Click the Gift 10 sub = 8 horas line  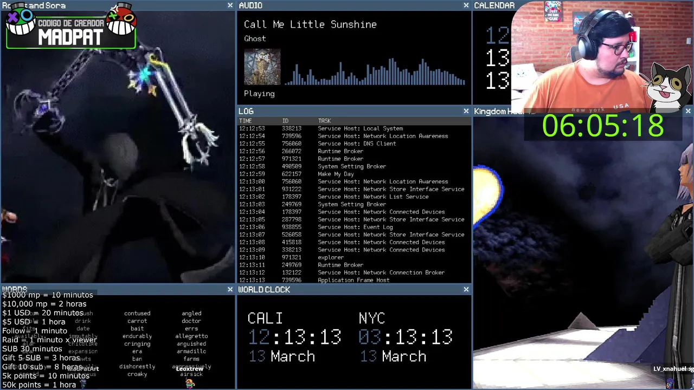42,367
